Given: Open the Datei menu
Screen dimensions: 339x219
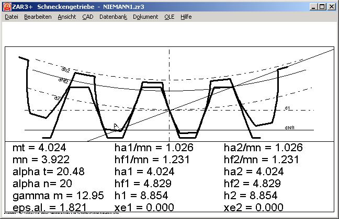Looking at the screenshot, I should click(x=12, y=17).
